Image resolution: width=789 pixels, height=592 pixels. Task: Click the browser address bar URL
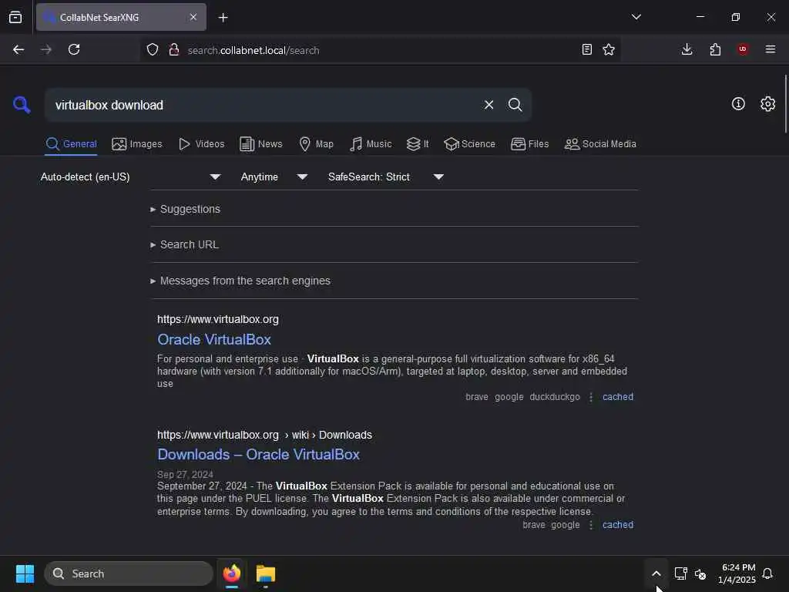(x=253, y=50)
